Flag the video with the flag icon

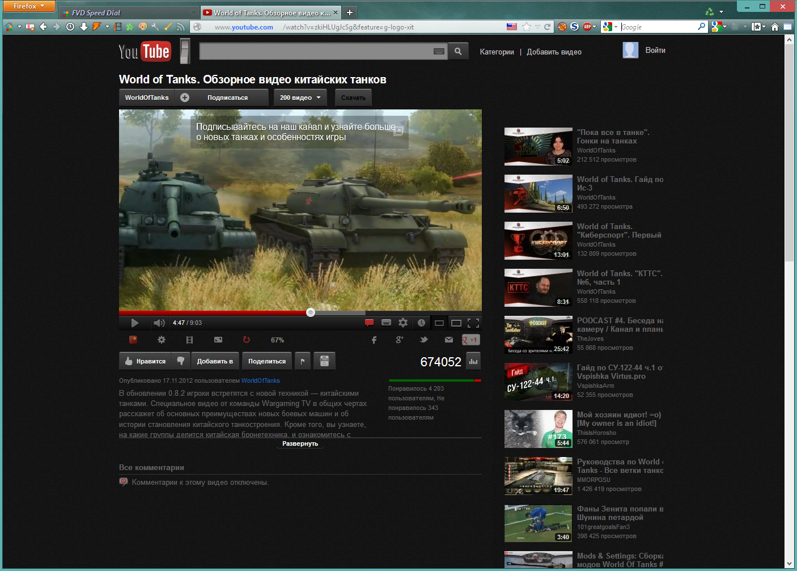click(303, 361)
